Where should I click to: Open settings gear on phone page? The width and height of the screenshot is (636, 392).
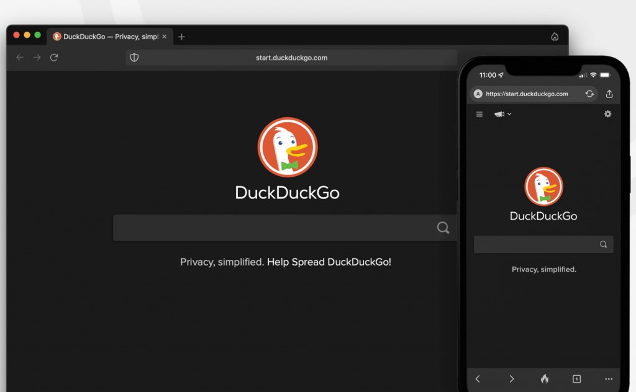(x=607, y=114)
